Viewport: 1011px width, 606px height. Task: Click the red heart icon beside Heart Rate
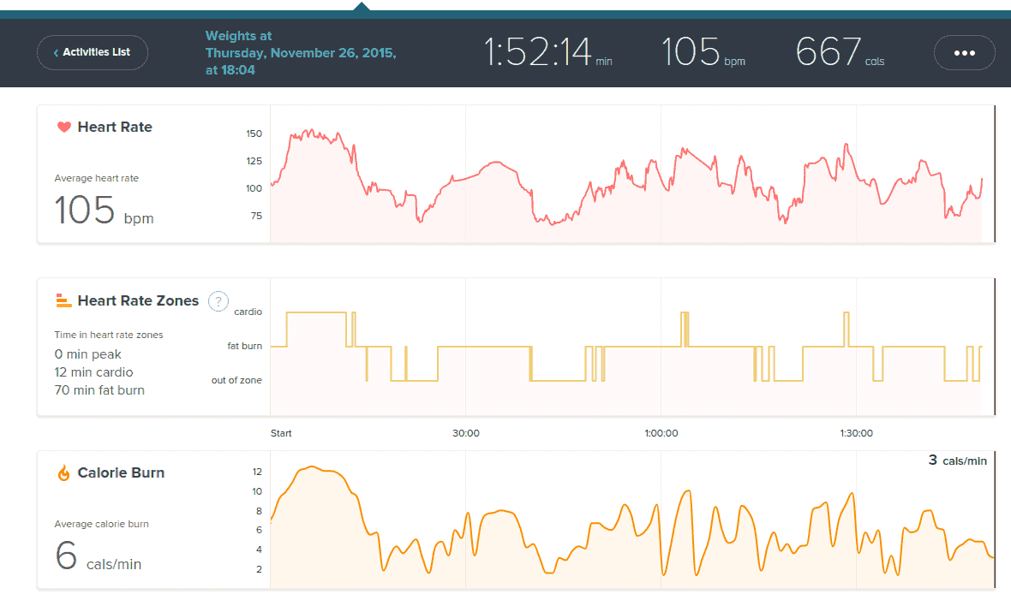pyautogui.click(x=63, y=128)
